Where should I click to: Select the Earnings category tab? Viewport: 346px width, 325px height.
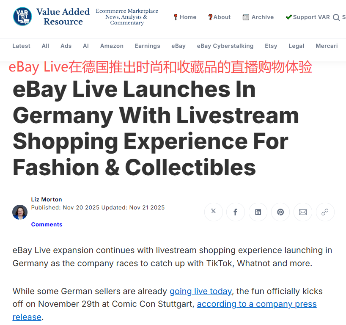tap(147, 46)
